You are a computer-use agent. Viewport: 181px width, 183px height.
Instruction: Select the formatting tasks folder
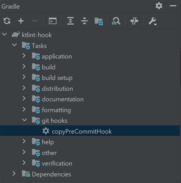(x=56, y=110)
